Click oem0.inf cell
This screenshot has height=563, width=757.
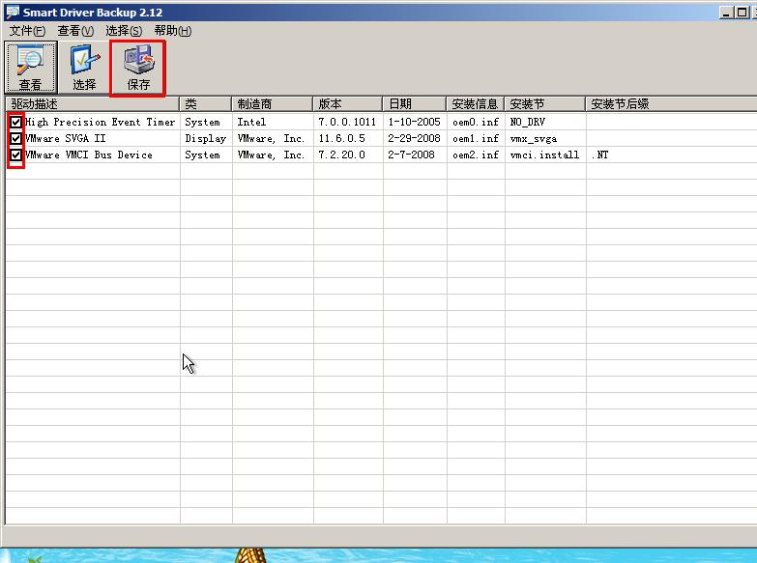pyautogui.click(x=476, y=122)
